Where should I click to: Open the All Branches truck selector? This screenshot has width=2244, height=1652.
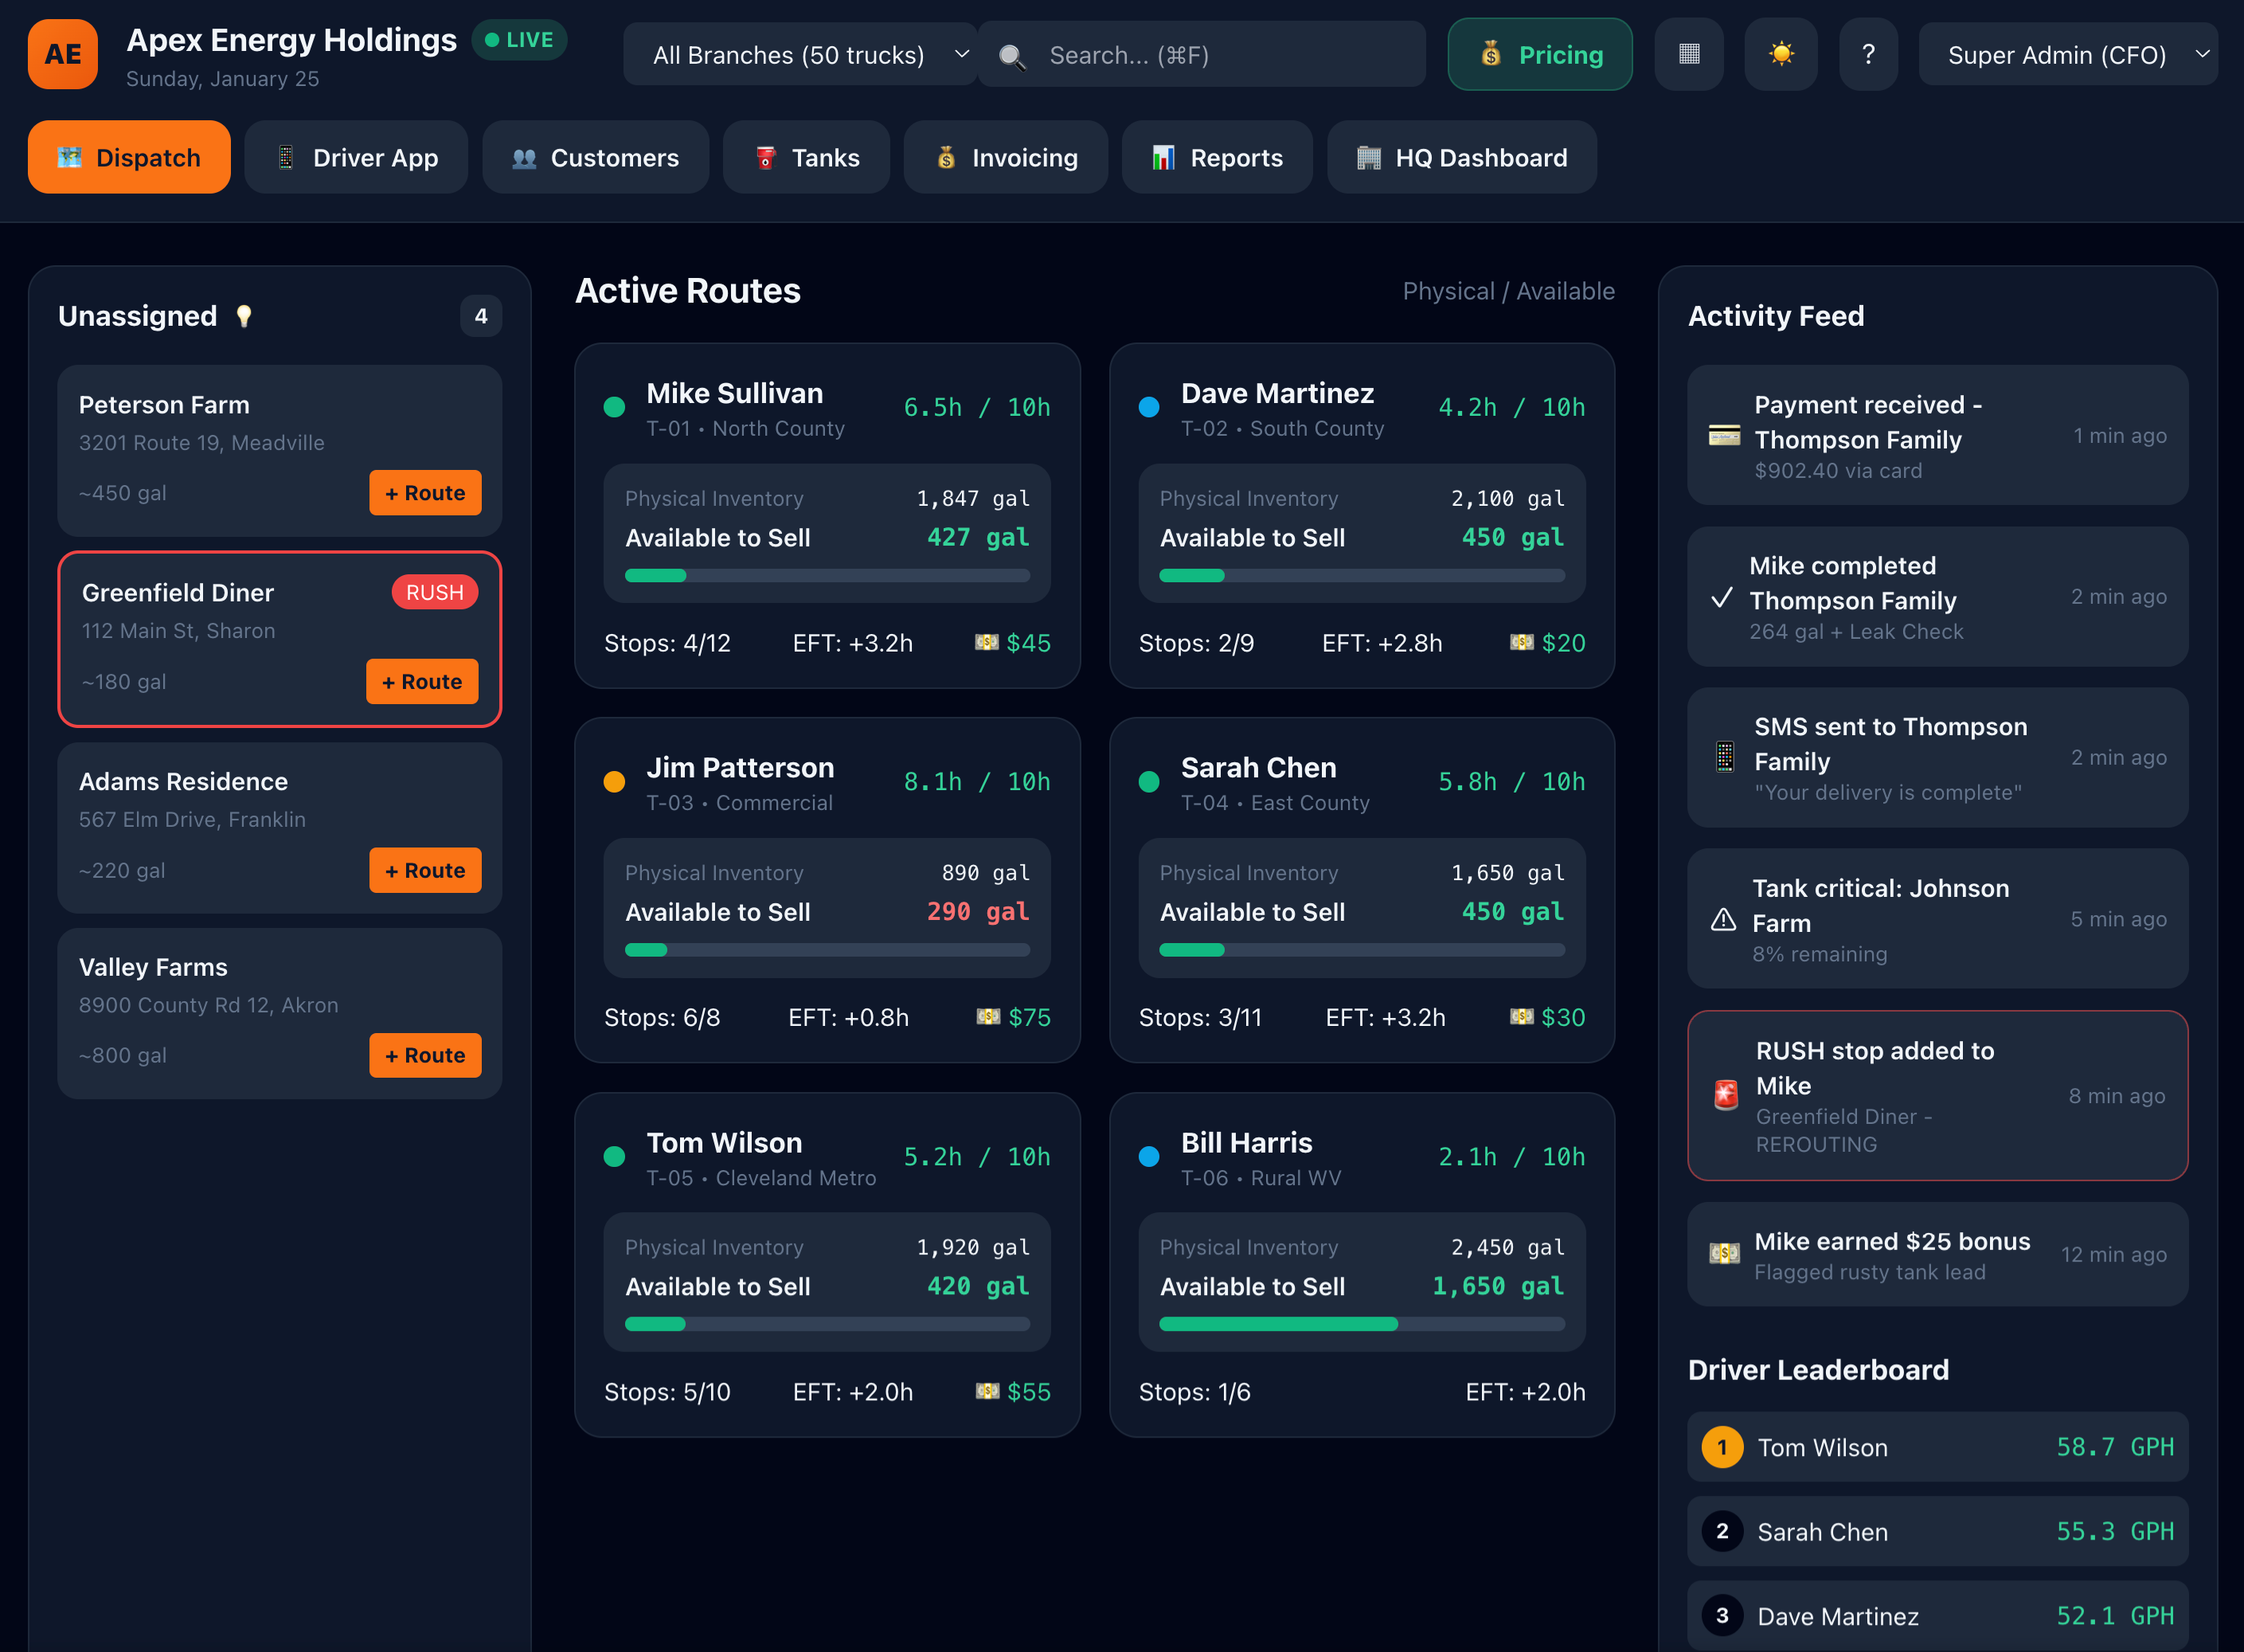coord(799,55)
